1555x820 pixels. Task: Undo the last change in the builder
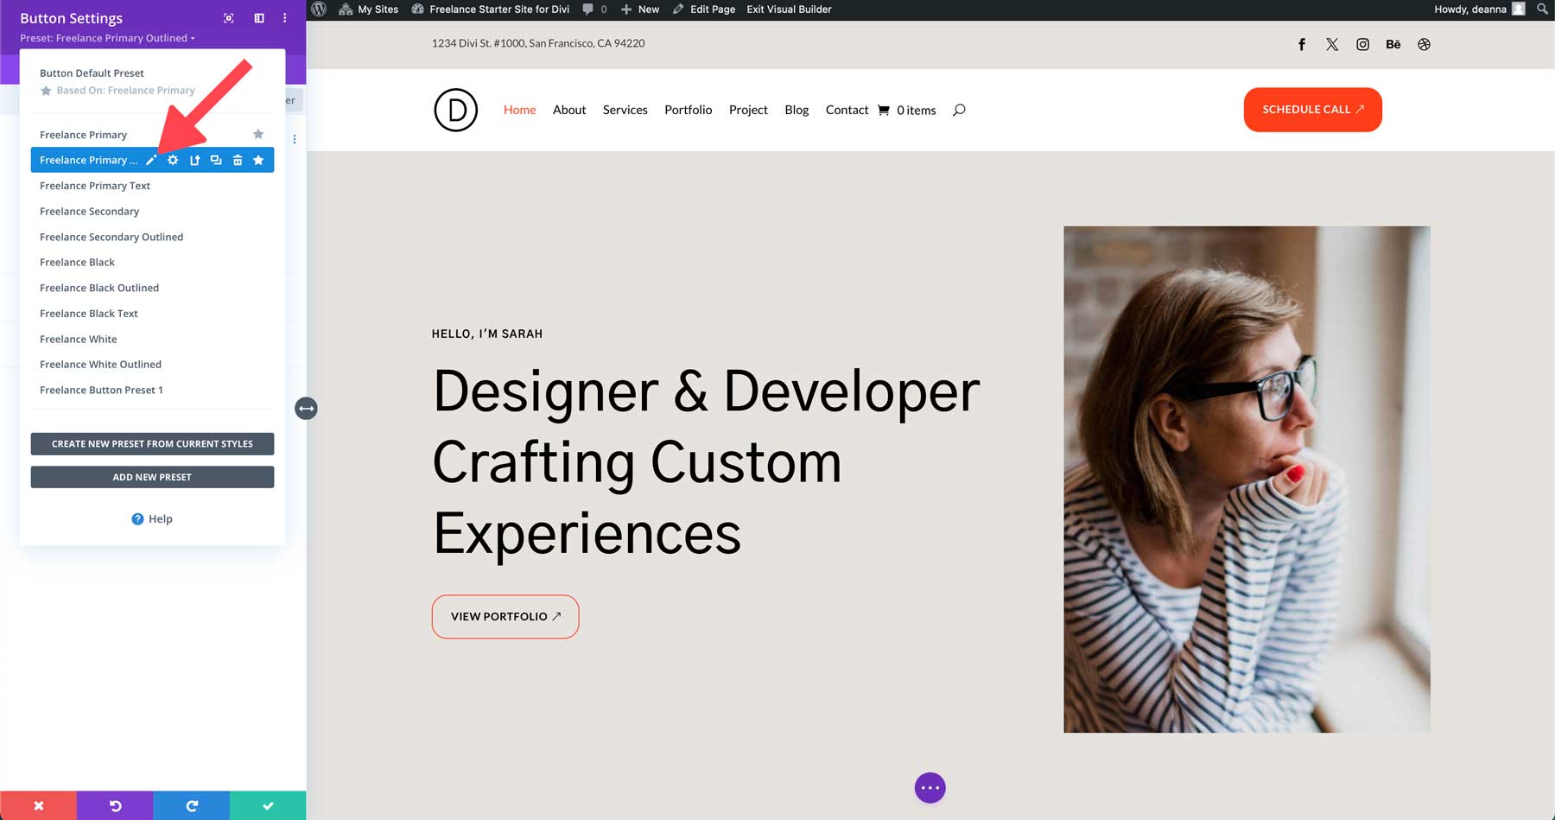(x=115, y=805)
